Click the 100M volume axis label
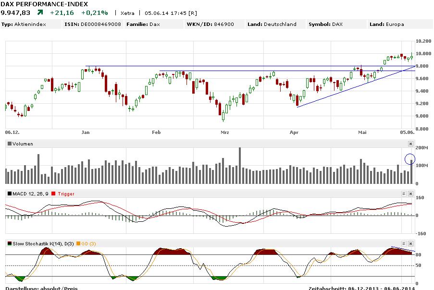 click(x=422, y=165)
